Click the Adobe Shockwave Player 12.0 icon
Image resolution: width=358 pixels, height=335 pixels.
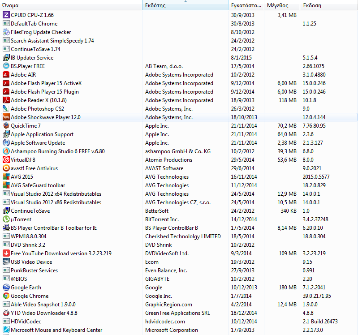[x=6, y=117]
